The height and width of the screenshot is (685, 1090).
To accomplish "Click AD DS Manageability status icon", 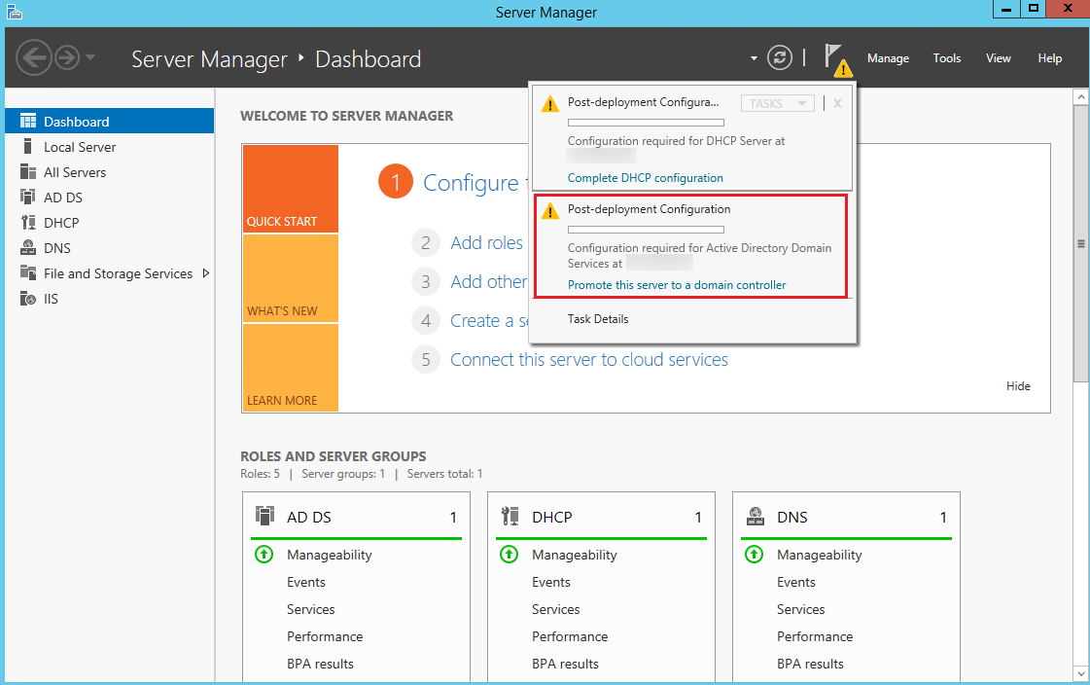I will point(264,555).
